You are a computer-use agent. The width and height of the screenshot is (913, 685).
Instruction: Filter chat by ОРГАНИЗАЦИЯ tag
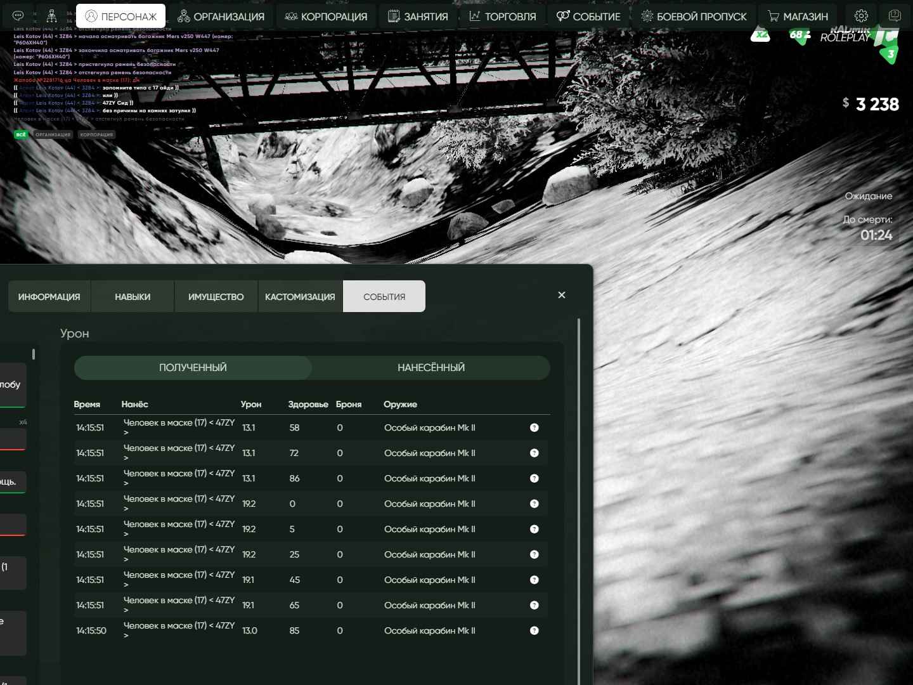tap(53, 134)
